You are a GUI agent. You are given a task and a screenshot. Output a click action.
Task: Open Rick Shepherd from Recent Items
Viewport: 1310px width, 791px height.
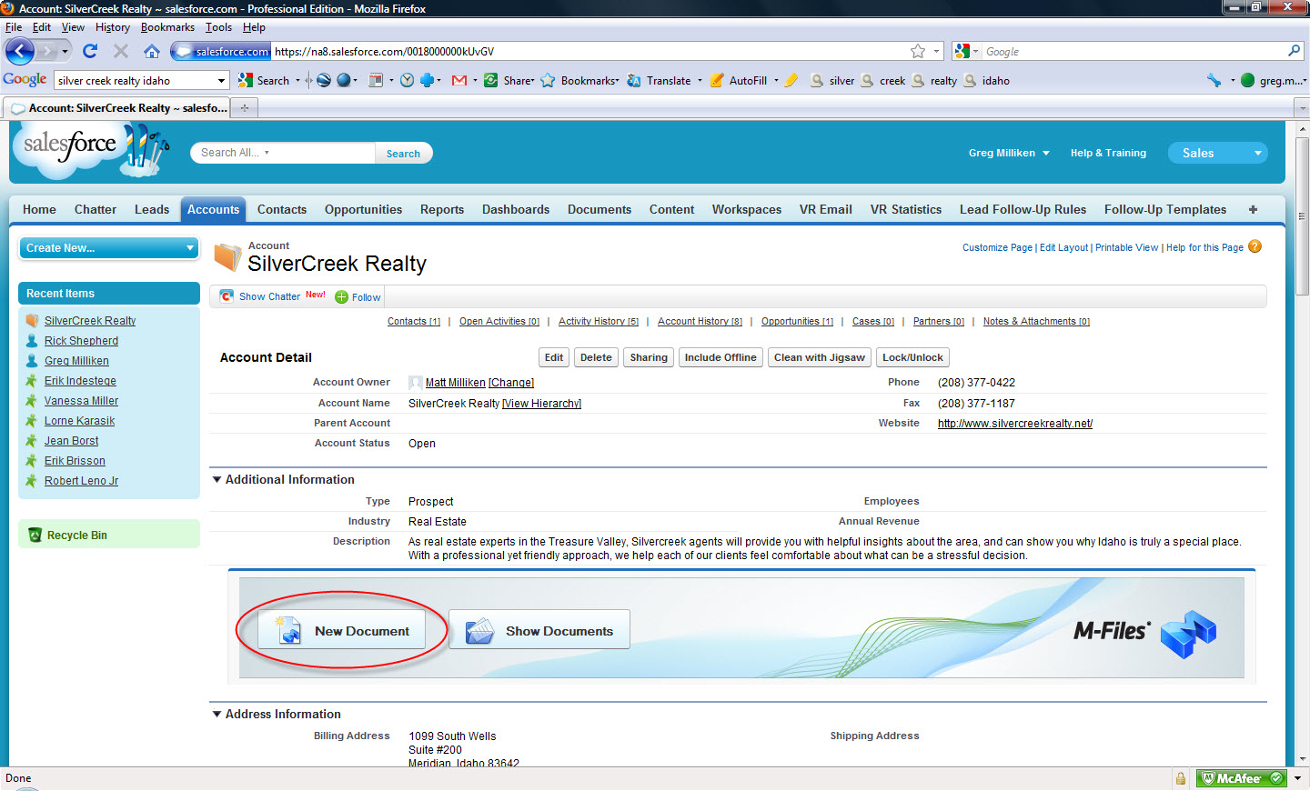click(81, 341)
